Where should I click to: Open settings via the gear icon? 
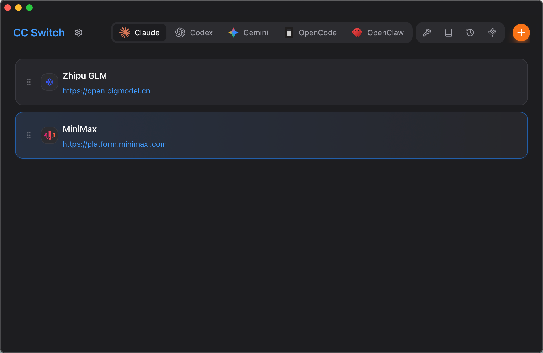click(79, 33)
